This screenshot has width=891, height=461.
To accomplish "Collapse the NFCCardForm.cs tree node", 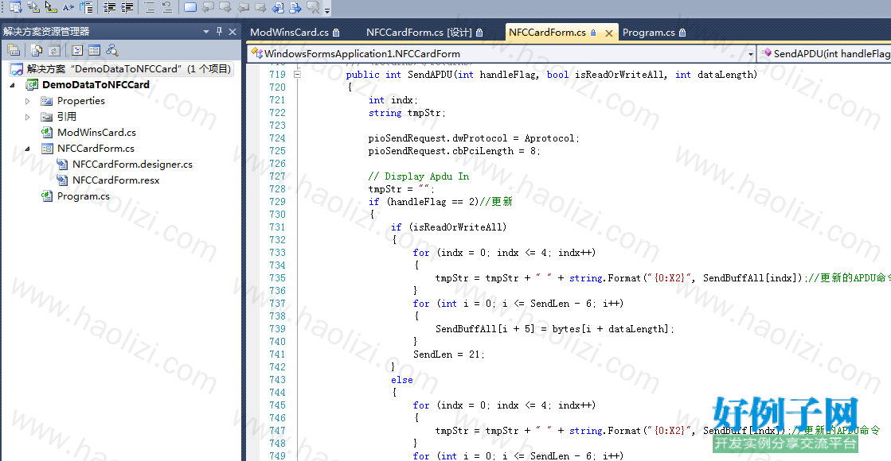I will [27, 149].
